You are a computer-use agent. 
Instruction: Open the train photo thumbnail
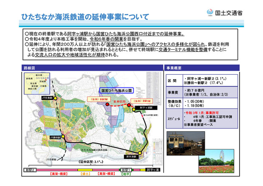coord(186,143)
